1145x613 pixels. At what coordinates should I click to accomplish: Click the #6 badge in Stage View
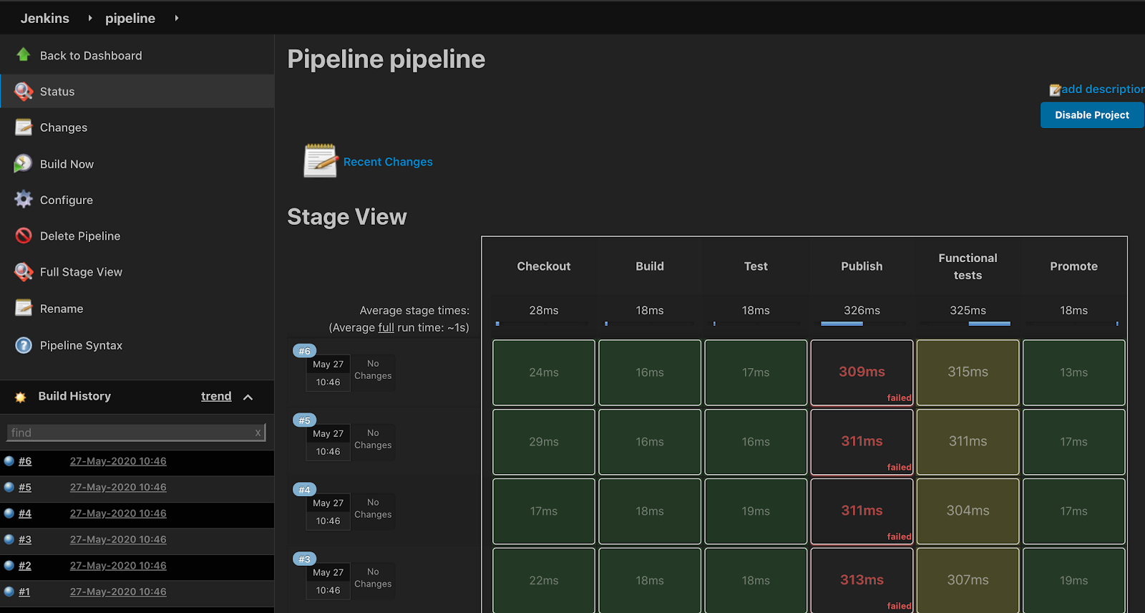pos(305,351)
